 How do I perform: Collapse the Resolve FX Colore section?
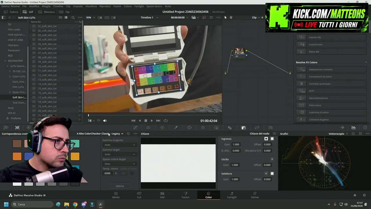(x=366, y=62)
